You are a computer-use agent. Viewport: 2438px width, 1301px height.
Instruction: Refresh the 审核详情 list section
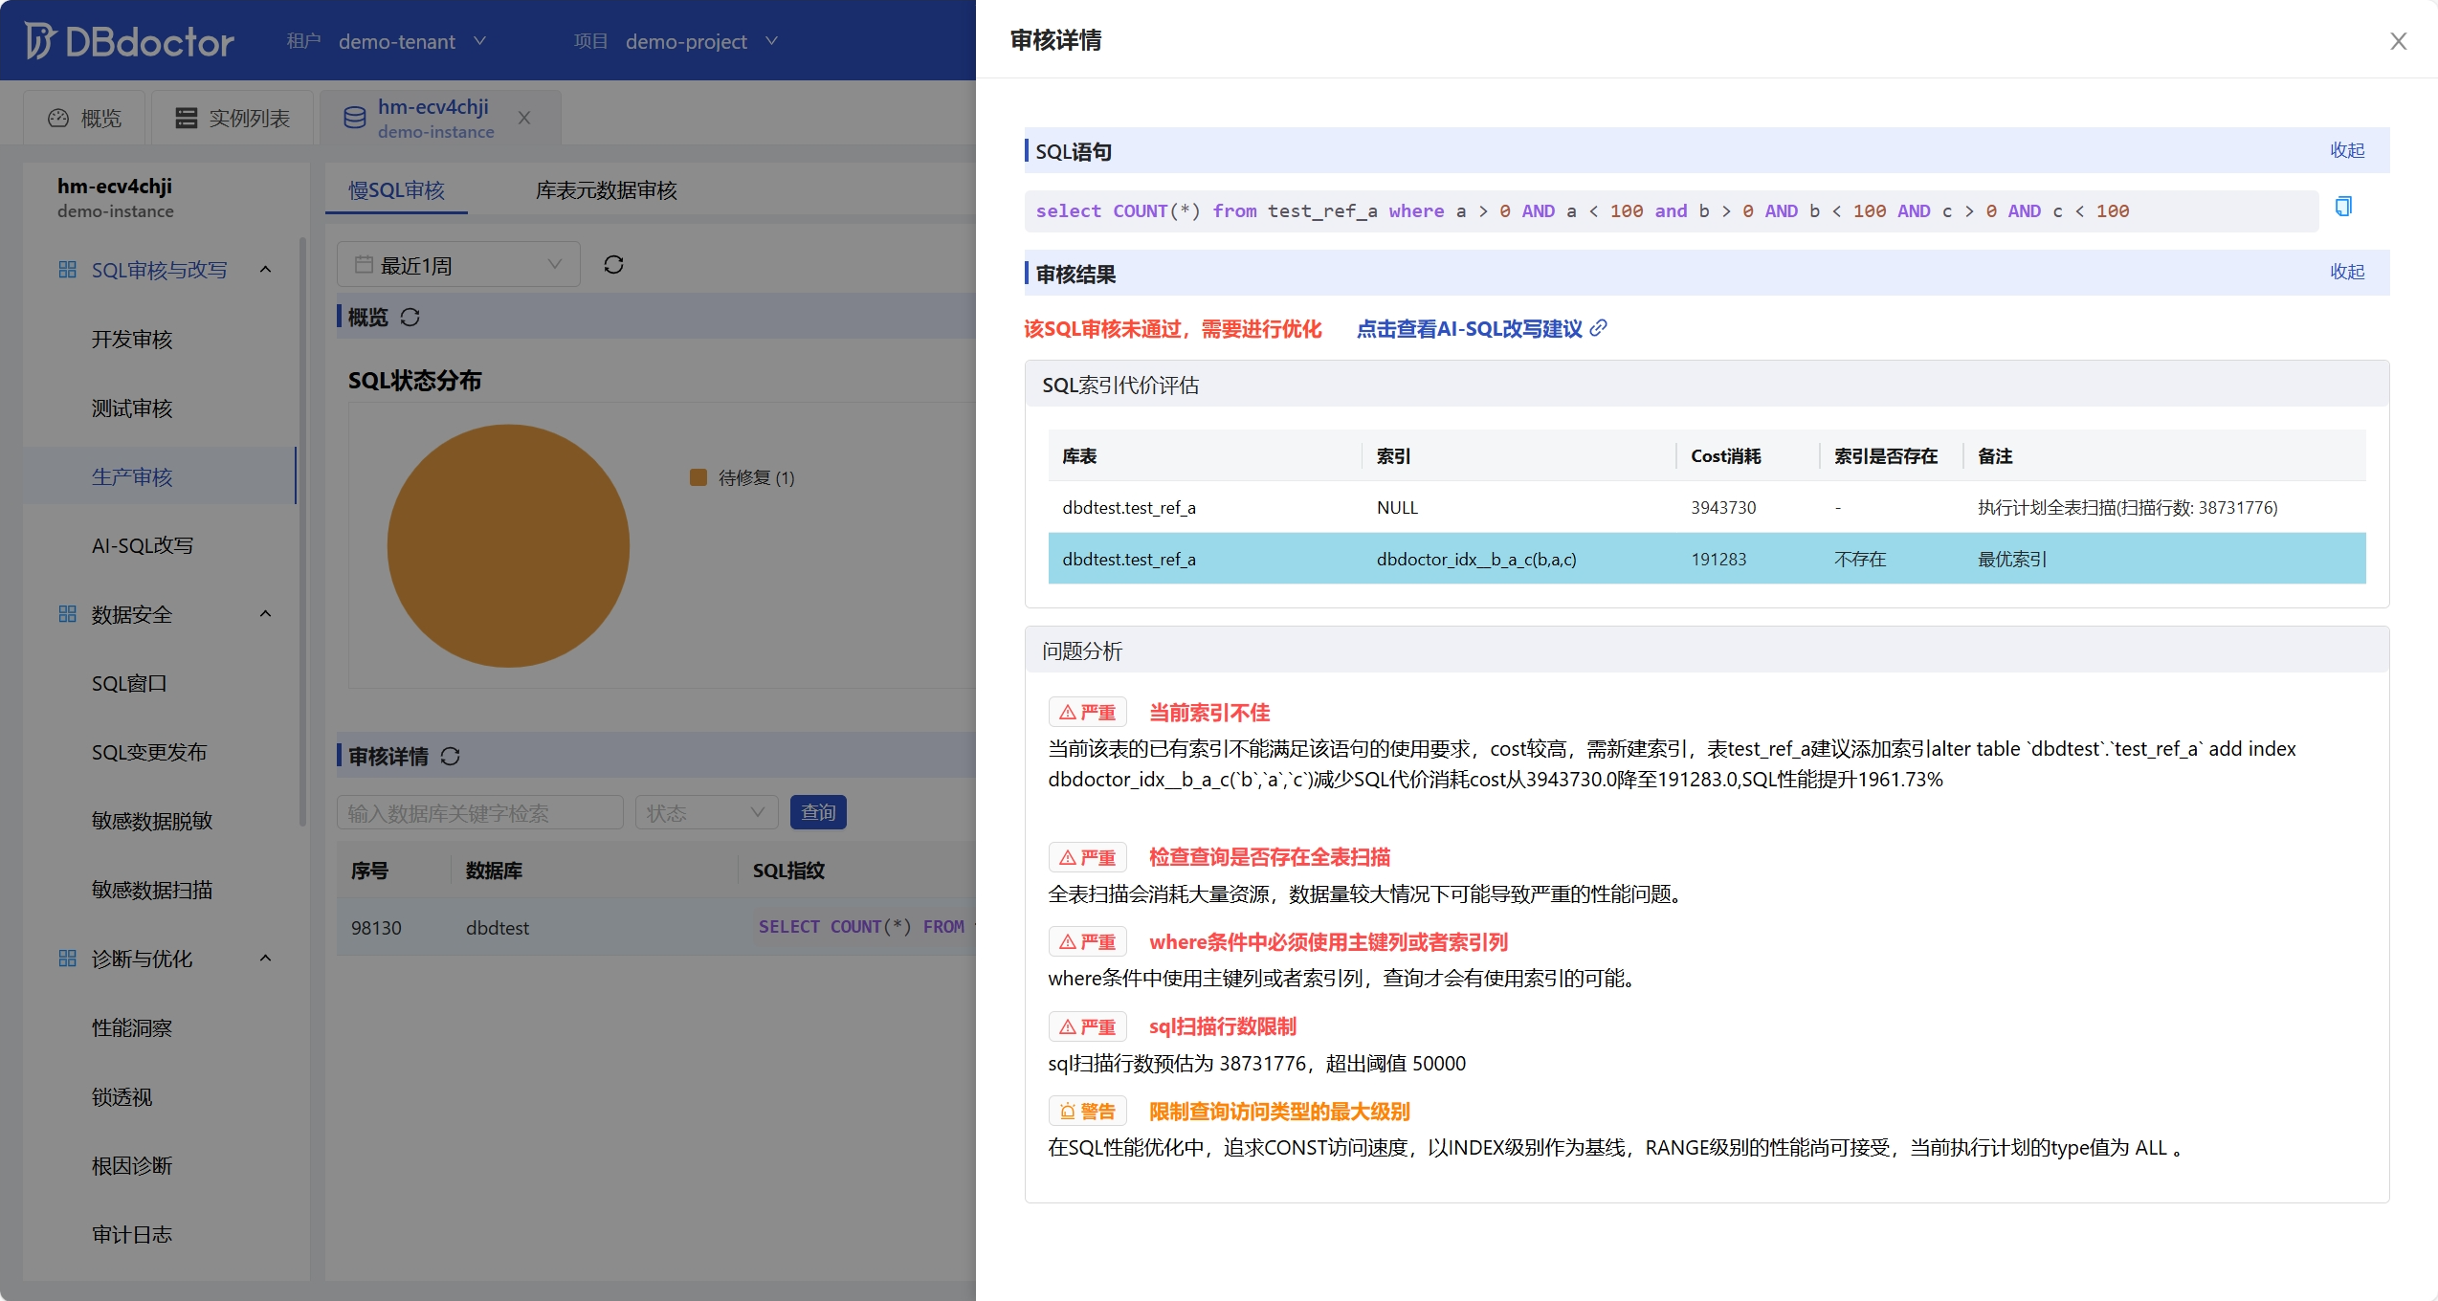click(451, 757)
